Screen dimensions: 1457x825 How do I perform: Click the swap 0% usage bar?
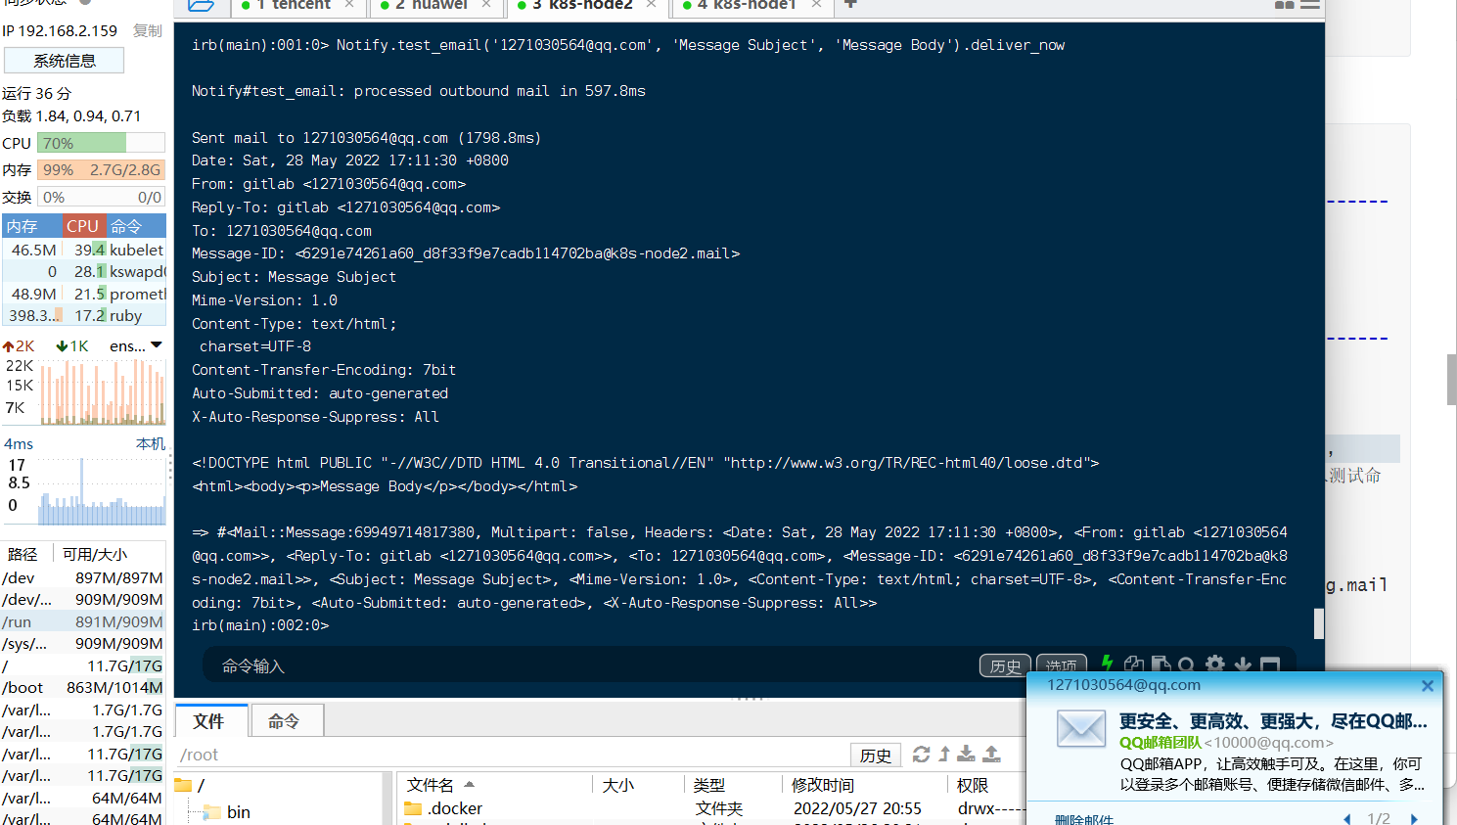tap(101, 197)
